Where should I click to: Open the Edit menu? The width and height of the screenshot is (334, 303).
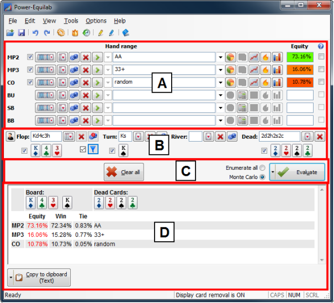click(30, 21)
